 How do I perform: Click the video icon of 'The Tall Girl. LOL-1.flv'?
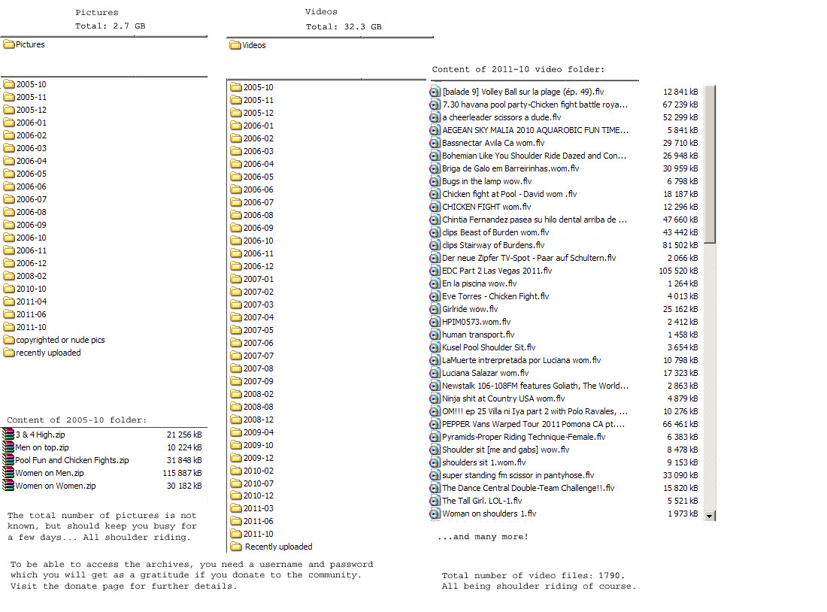435,501
